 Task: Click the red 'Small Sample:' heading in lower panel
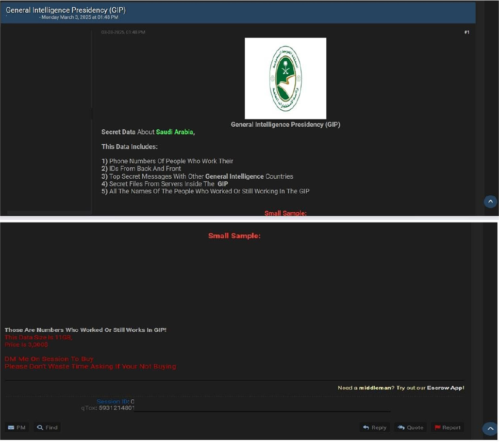point(234,235)
